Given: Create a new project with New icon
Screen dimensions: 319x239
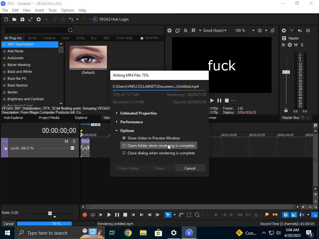Looking at the screenshot, I should coord(6,19).
